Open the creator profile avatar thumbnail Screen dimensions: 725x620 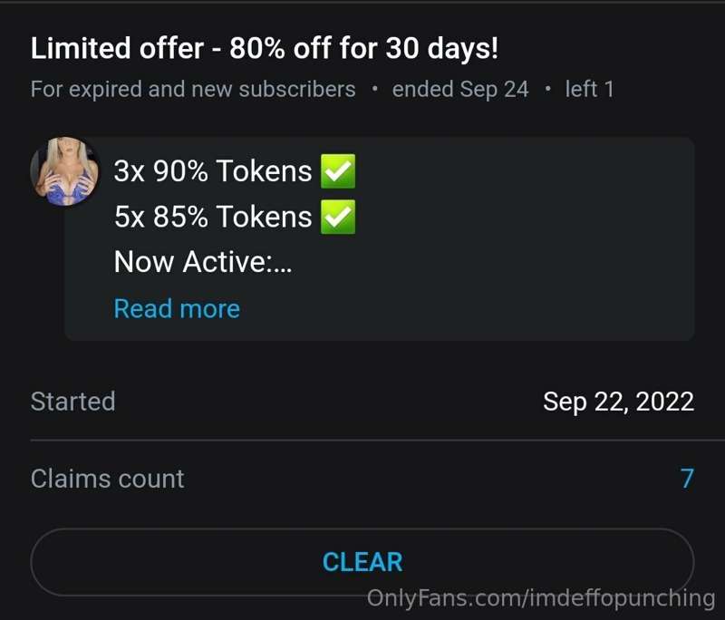63,170
